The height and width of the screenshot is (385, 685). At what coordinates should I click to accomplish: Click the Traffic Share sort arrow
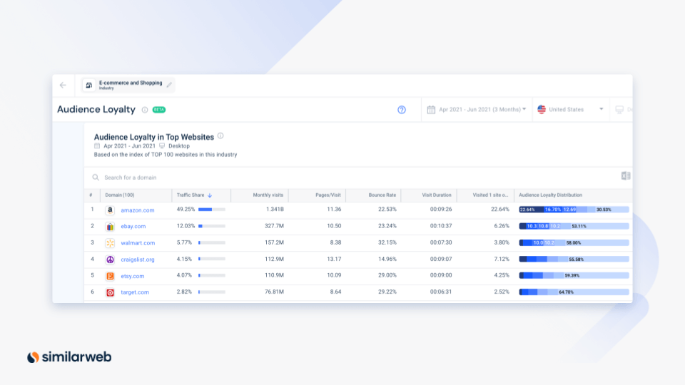click(x=210, y=195)
